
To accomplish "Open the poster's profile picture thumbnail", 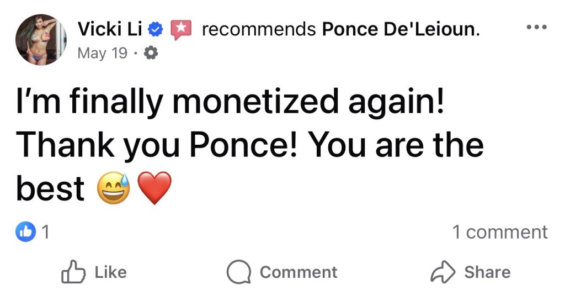I will [x=41, y=40].
